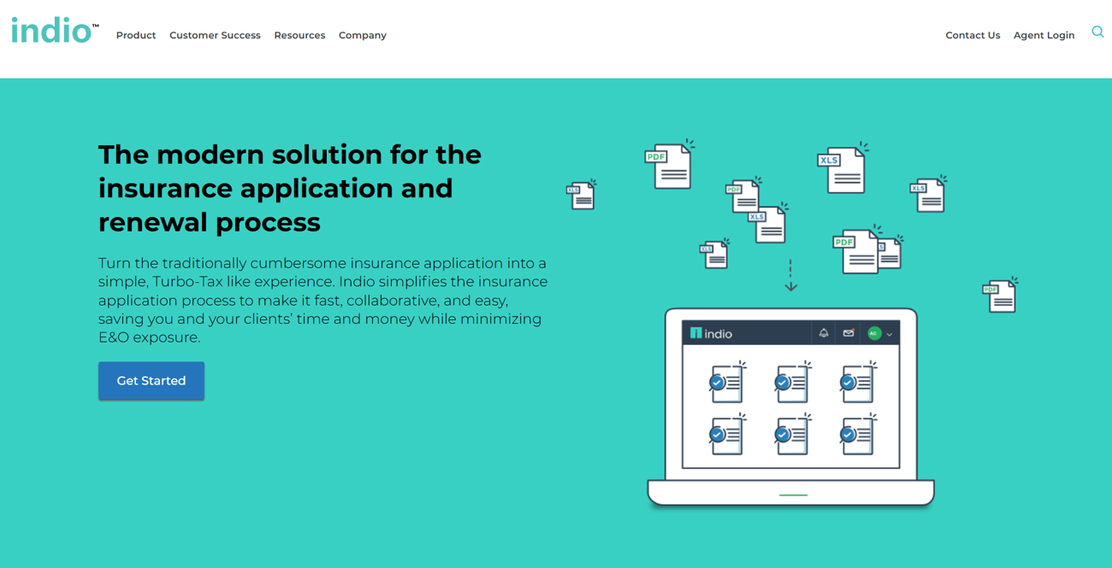
Task: Open the Product menu
Action: point(136,35)
